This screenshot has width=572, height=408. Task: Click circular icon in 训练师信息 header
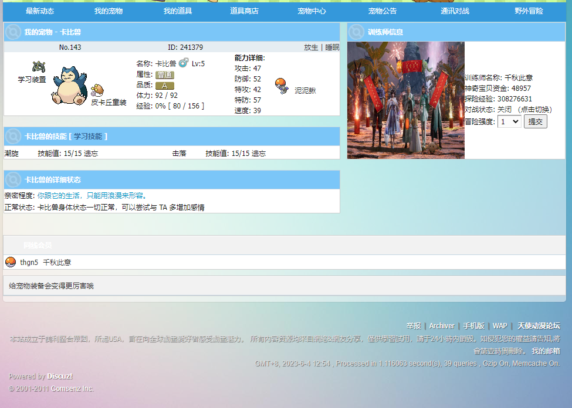coord(357,32)
